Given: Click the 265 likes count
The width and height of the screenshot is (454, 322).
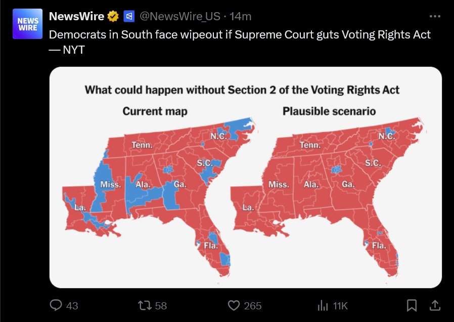Looking at the screenshot, I should click(252, 306).
